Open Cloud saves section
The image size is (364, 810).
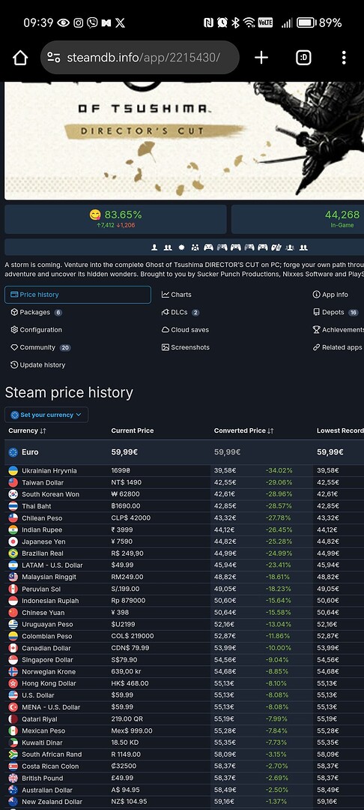tap(185, 329)
